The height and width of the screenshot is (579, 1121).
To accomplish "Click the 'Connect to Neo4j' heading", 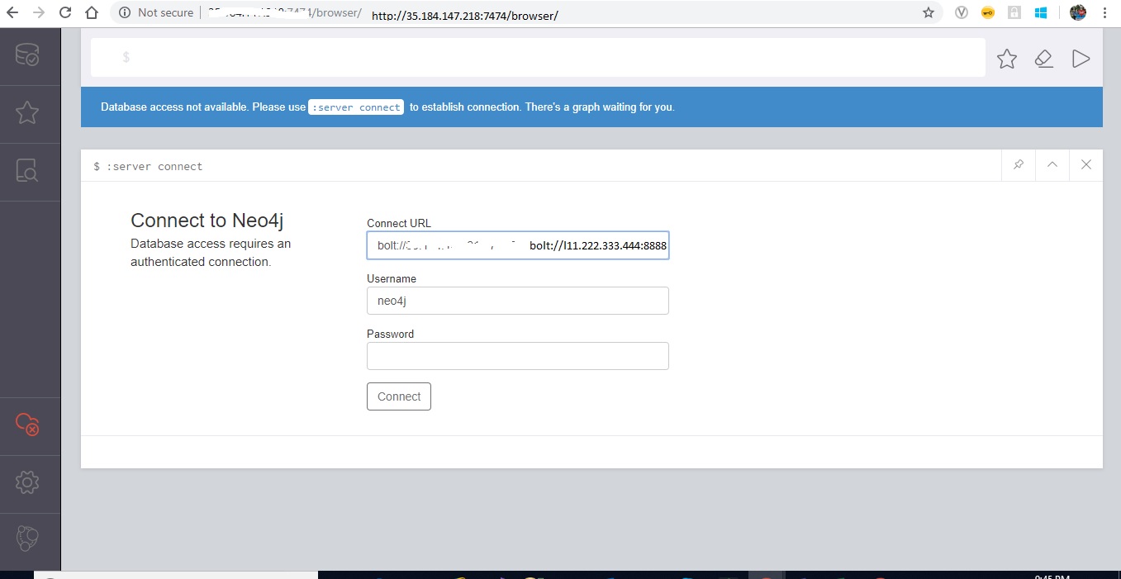I will [207, 221].
